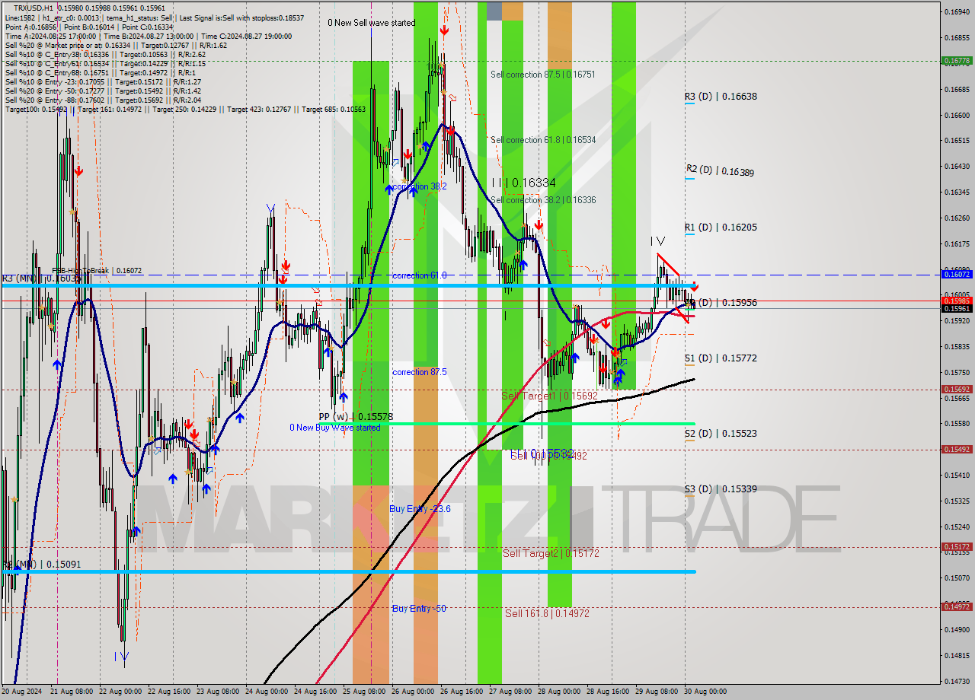Screen dimensions: 975x700
Task: Click the 0.15492 price tag on axis
Action: pos(957,449)
